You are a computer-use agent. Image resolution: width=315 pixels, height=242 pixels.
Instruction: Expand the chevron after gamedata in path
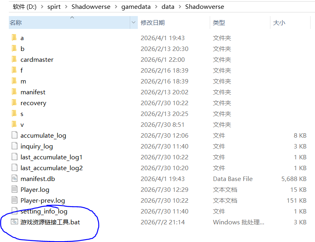156,7
